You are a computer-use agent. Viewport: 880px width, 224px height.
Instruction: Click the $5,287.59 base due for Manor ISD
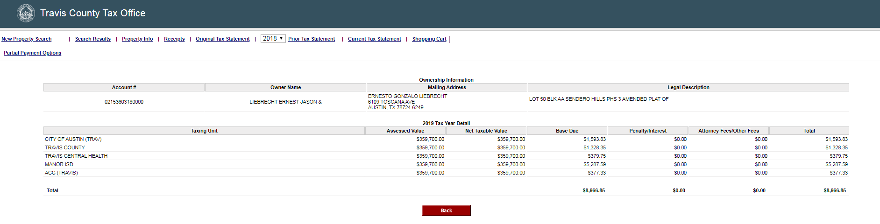pyautogui.click(x=595, y=164)
